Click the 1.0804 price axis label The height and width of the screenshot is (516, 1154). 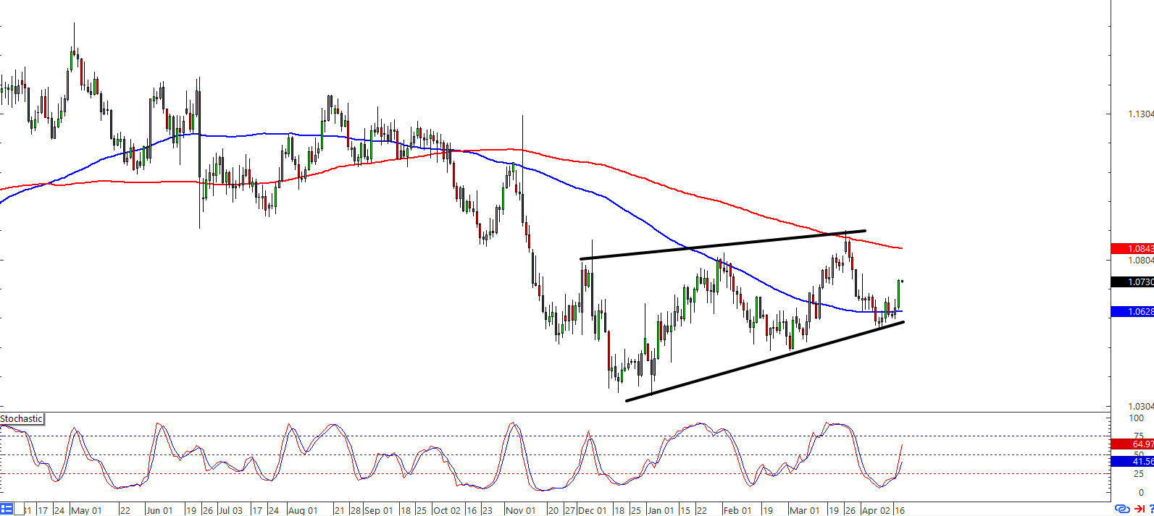pyautogui.click(x=1140, y=261)
